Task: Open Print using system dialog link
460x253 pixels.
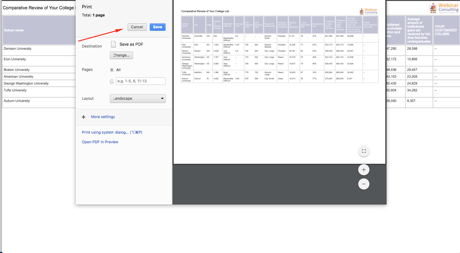Action: tap(112, 132)
